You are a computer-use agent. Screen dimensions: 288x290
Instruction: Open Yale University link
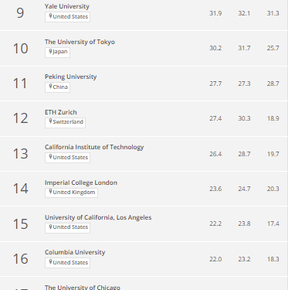[x=67, y=6]
